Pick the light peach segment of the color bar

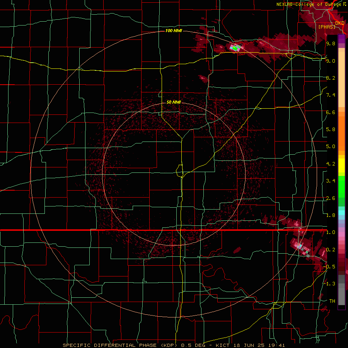341,79
